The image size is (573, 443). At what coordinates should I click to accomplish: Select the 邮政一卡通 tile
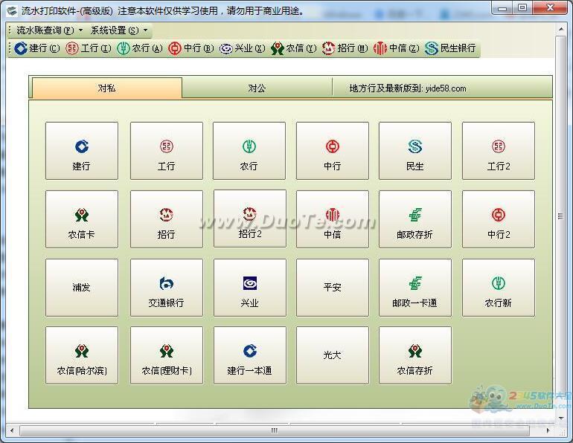(x=415, y=288)
